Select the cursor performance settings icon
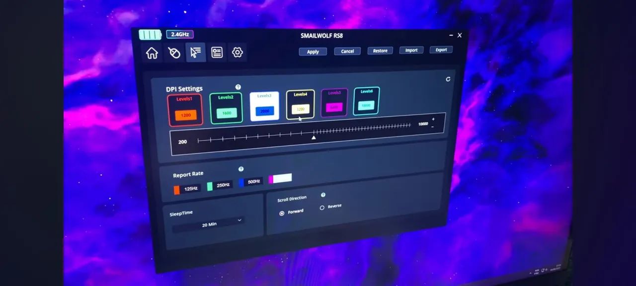The width and height of the screenshot is (636, 286). point(196,52)
